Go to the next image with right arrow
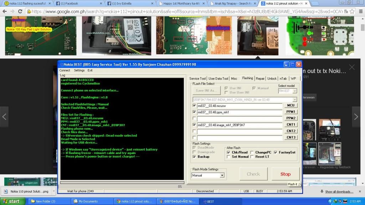 coord(356,117)
